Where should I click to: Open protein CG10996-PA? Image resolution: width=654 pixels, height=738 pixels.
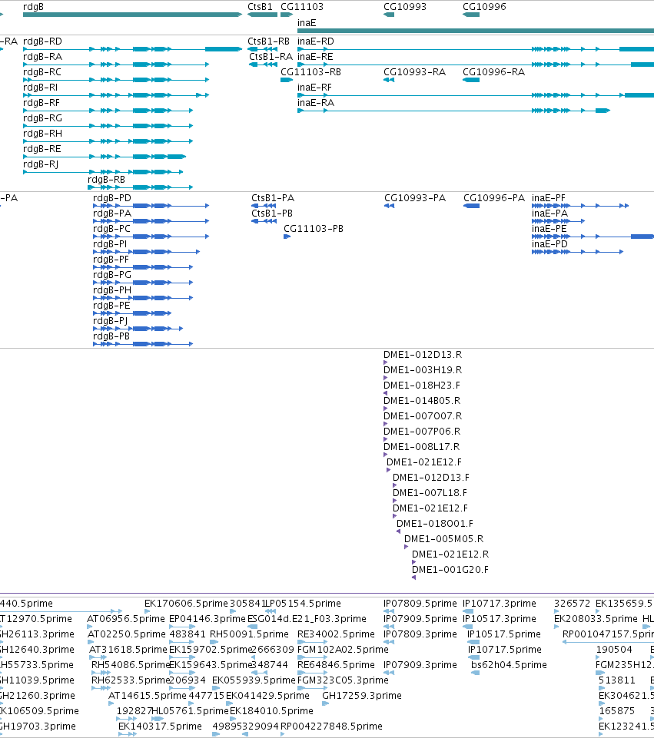click(x=494, y=198)
